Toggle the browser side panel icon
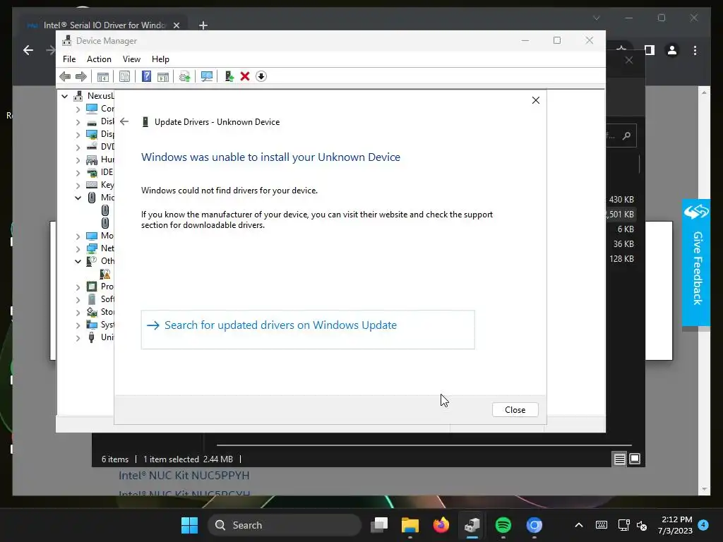The width and height of the screenshot is (723, 542). (650, 50)
